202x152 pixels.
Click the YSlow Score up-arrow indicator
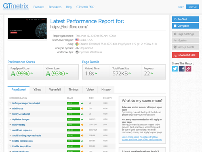[x=67, y=73]
